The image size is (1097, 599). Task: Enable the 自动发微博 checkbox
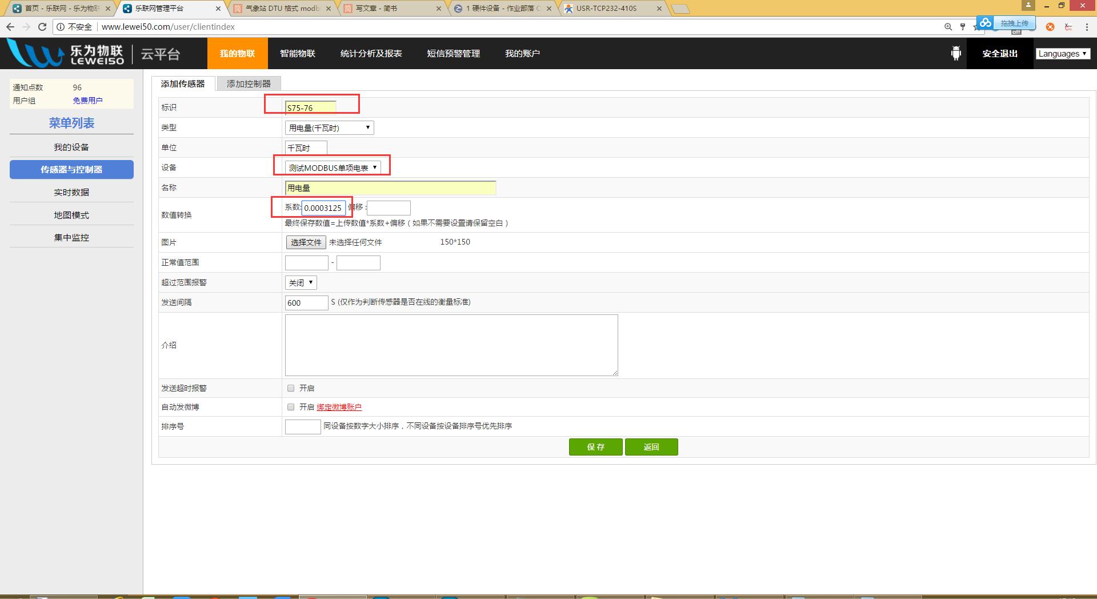tap(291, 407)
